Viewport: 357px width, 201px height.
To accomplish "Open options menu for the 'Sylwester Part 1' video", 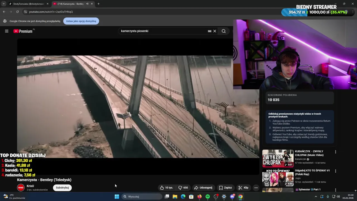I will pos(336,190).
